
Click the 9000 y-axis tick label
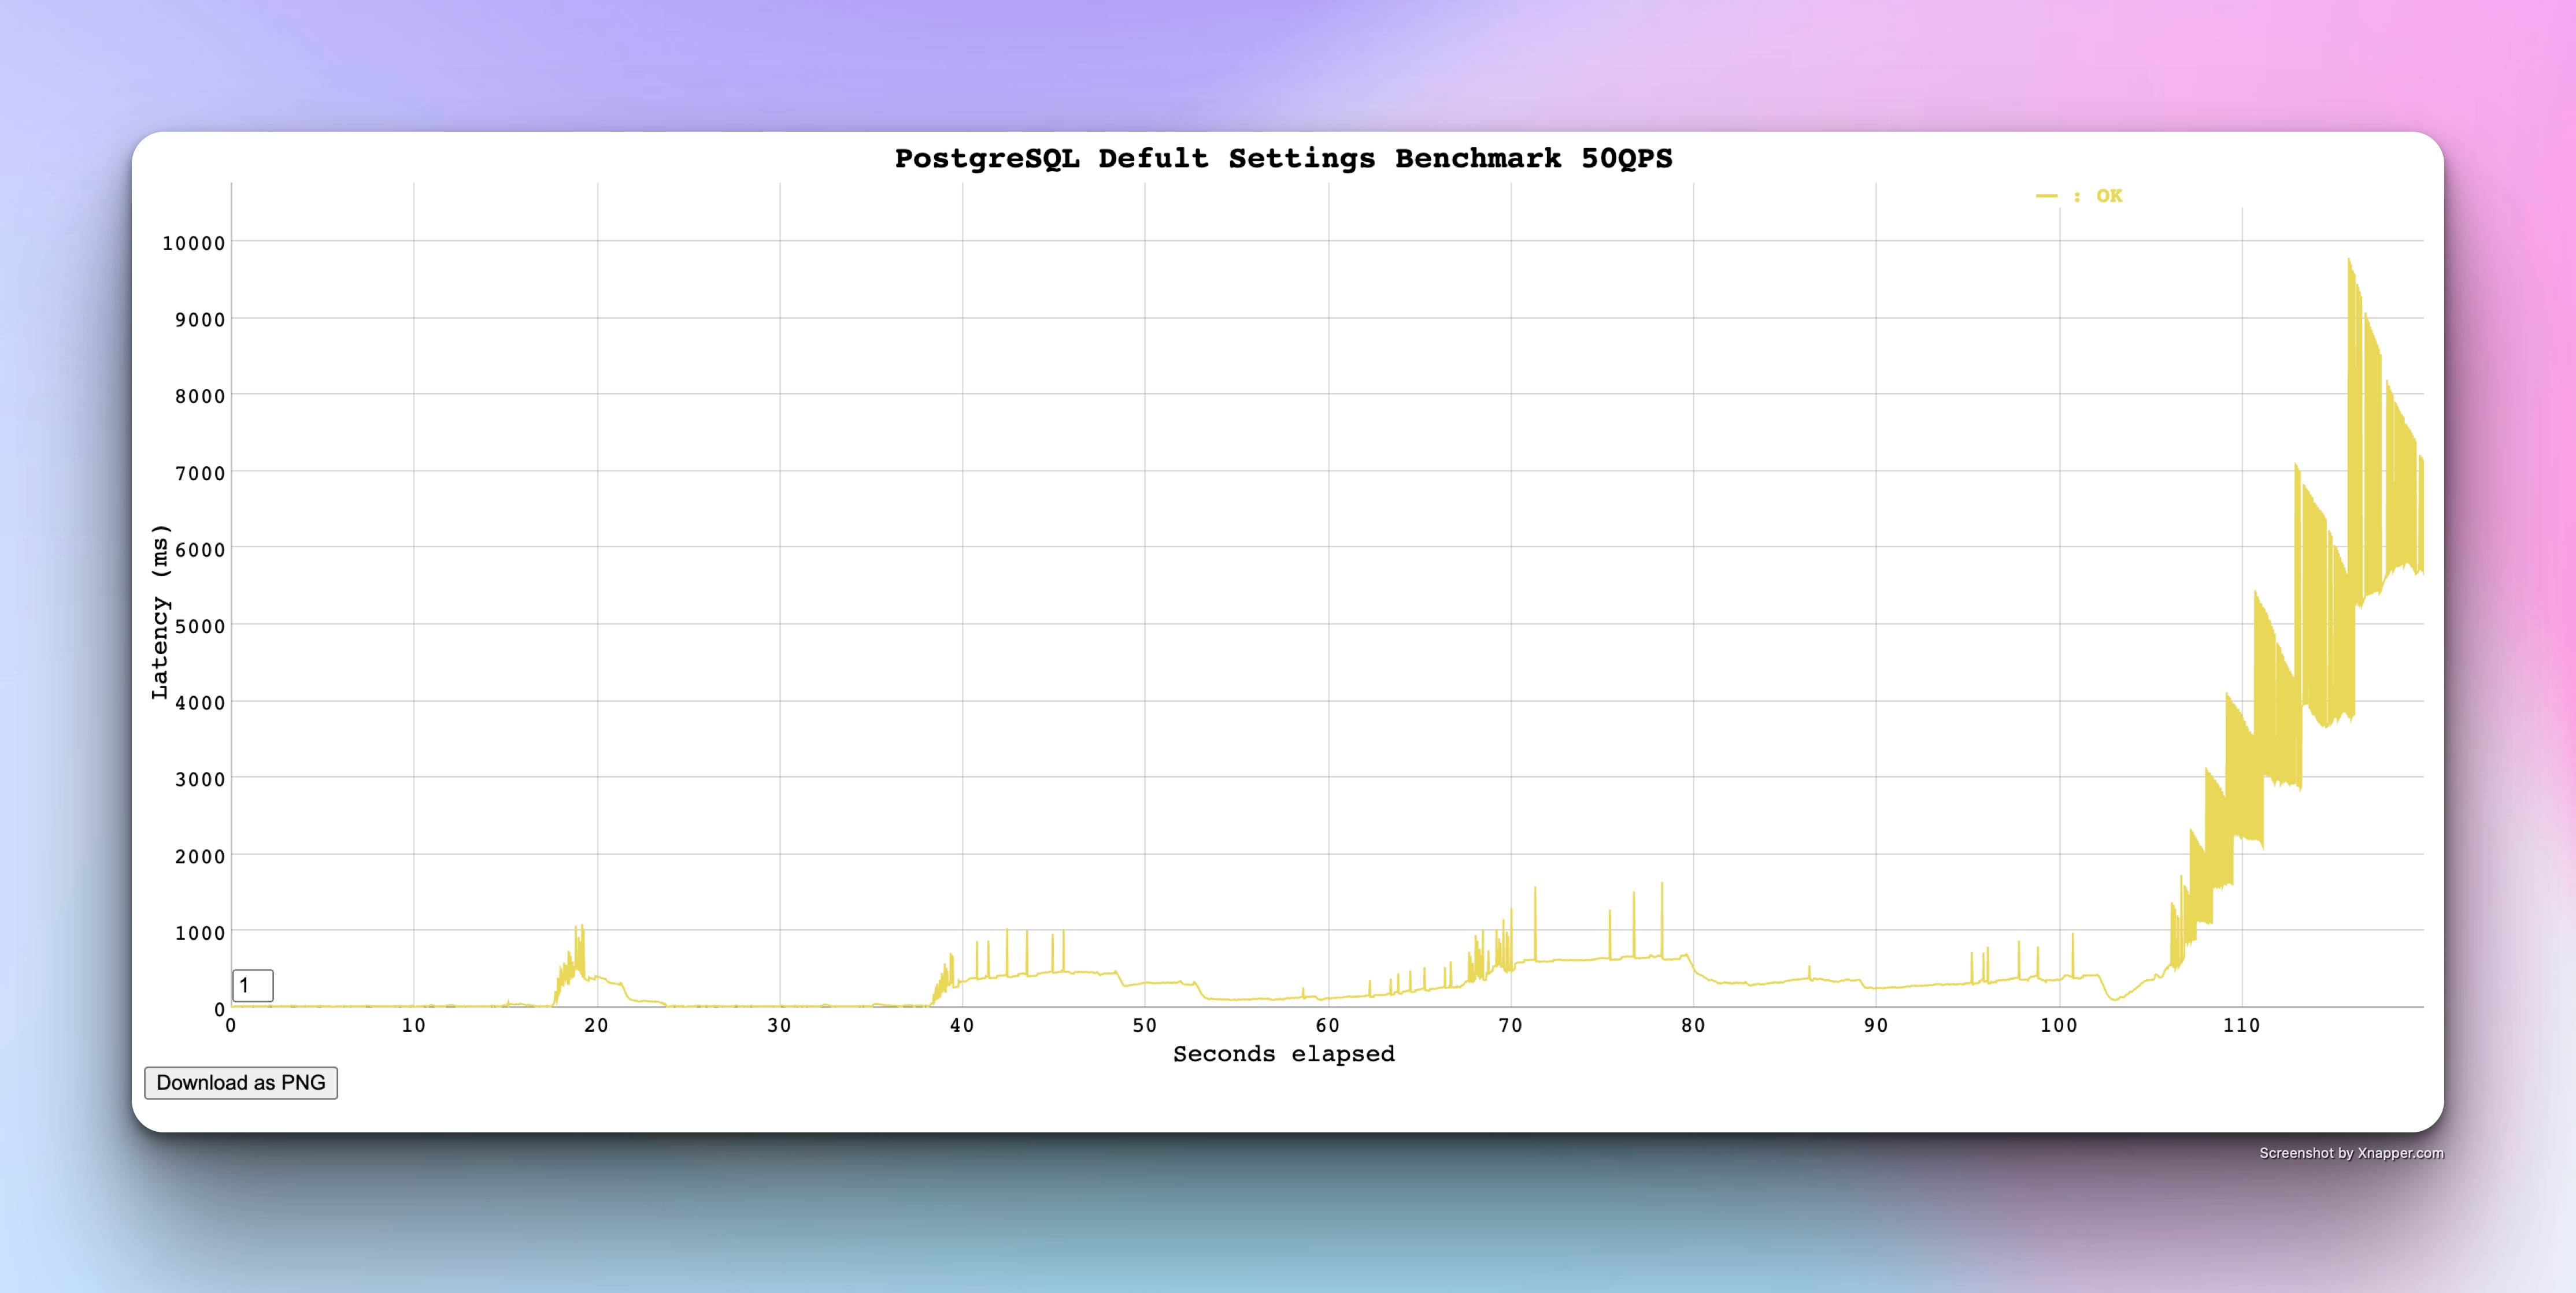(x=200, y=319)
